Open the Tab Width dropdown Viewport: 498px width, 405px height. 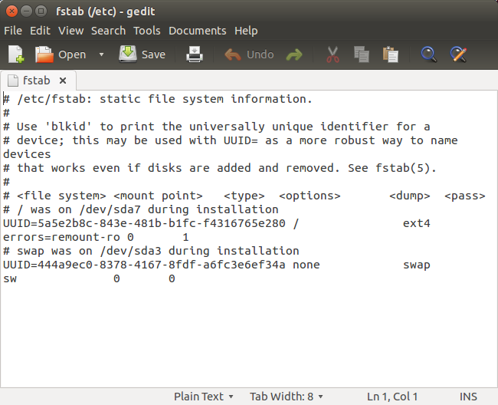pyautogui.click(x=286, y=397)
